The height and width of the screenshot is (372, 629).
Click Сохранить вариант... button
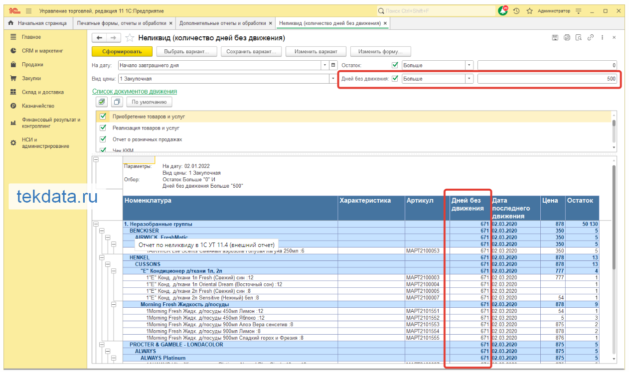pos(252,51)
